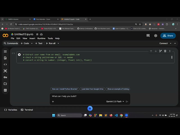Click the AI edit pencil icon on cell

[160, 51]
